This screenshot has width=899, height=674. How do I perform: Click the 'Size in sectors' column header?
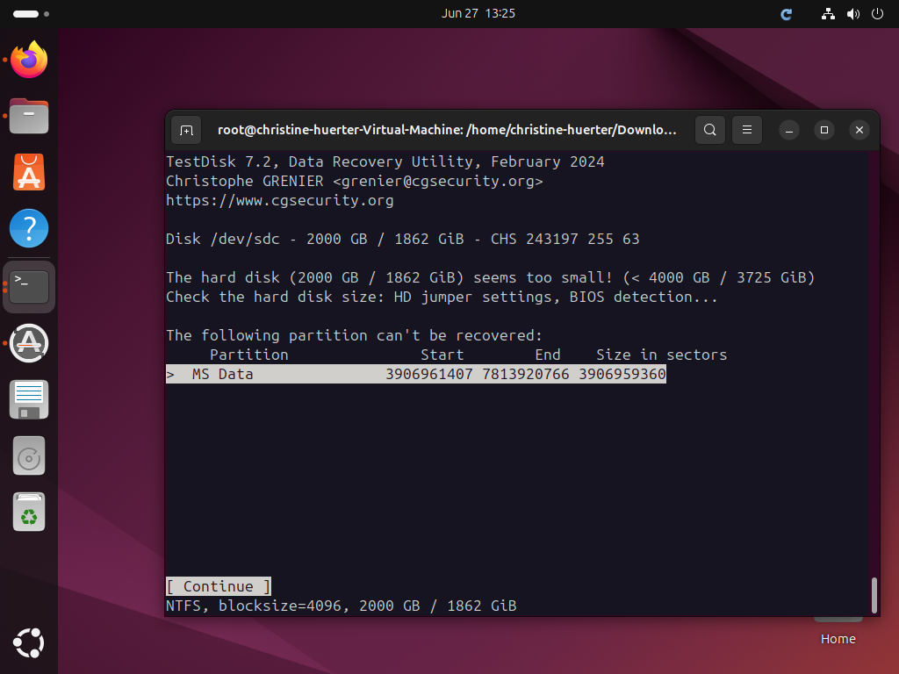(662, 355)
